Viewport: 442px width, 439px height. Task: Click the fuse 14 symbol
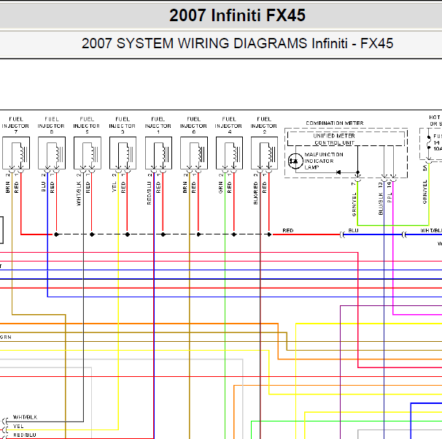point(429,142)
